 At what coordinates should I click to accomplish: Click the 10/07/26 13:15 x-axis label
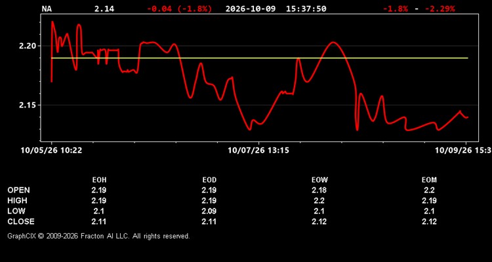(258, 151)
